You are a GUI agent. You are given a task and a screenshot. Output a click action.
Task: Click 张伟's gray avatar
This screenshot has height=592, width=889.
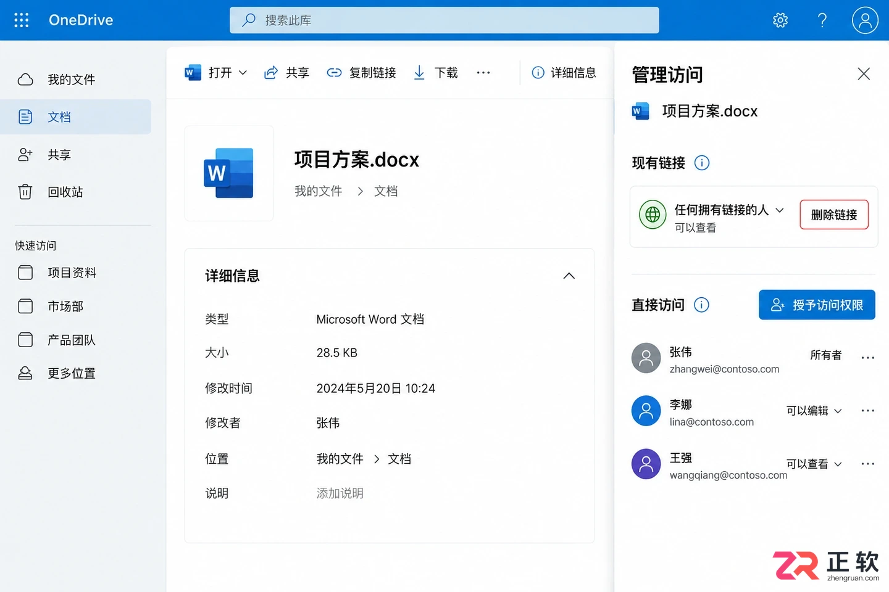tap(646, 358)
